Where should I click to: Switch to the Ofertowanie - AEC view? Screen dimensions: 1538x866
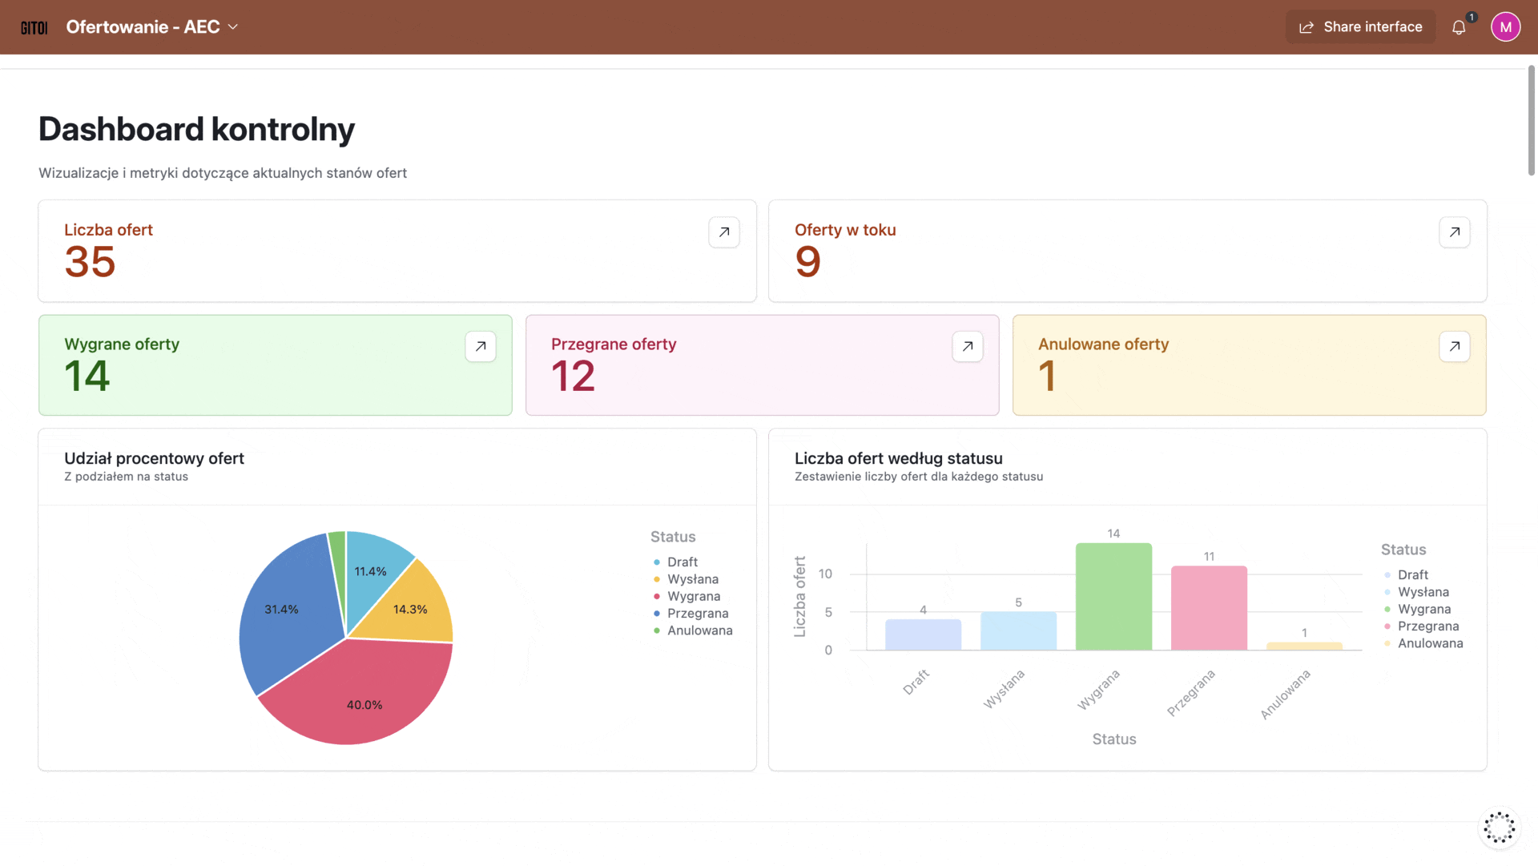[144, 26]
